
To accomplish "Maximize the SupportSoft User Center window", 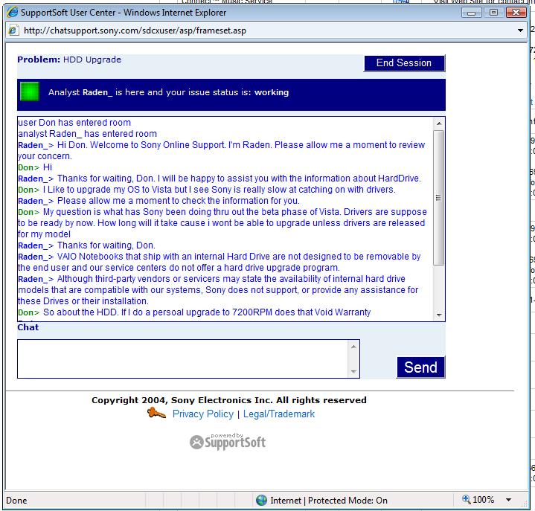I will tap(493, 13).
